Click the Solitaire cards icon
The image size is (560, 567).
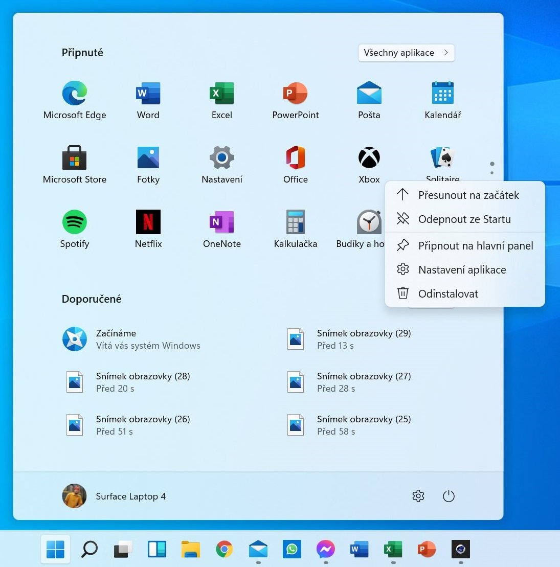coord(442,157)
